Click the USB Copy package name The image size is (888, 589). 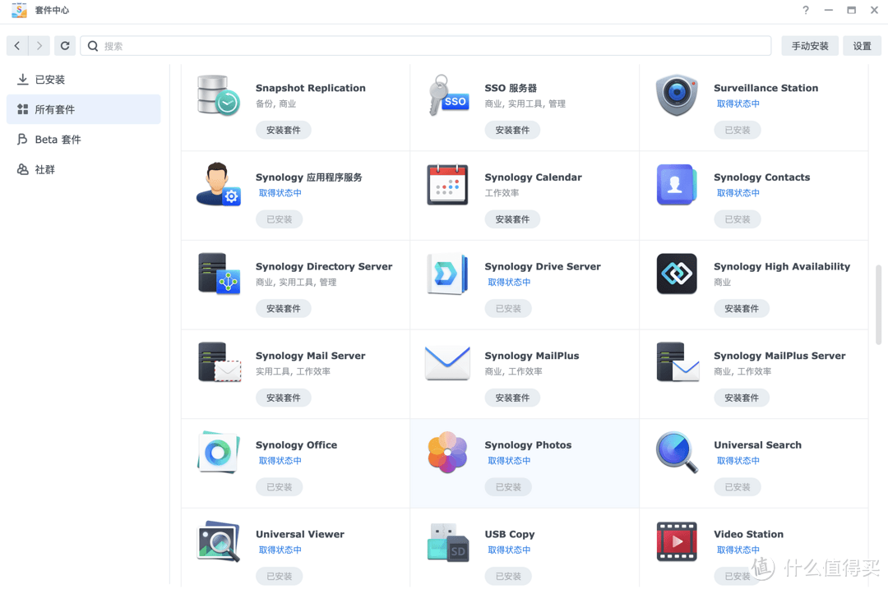[x=510, y=535]
